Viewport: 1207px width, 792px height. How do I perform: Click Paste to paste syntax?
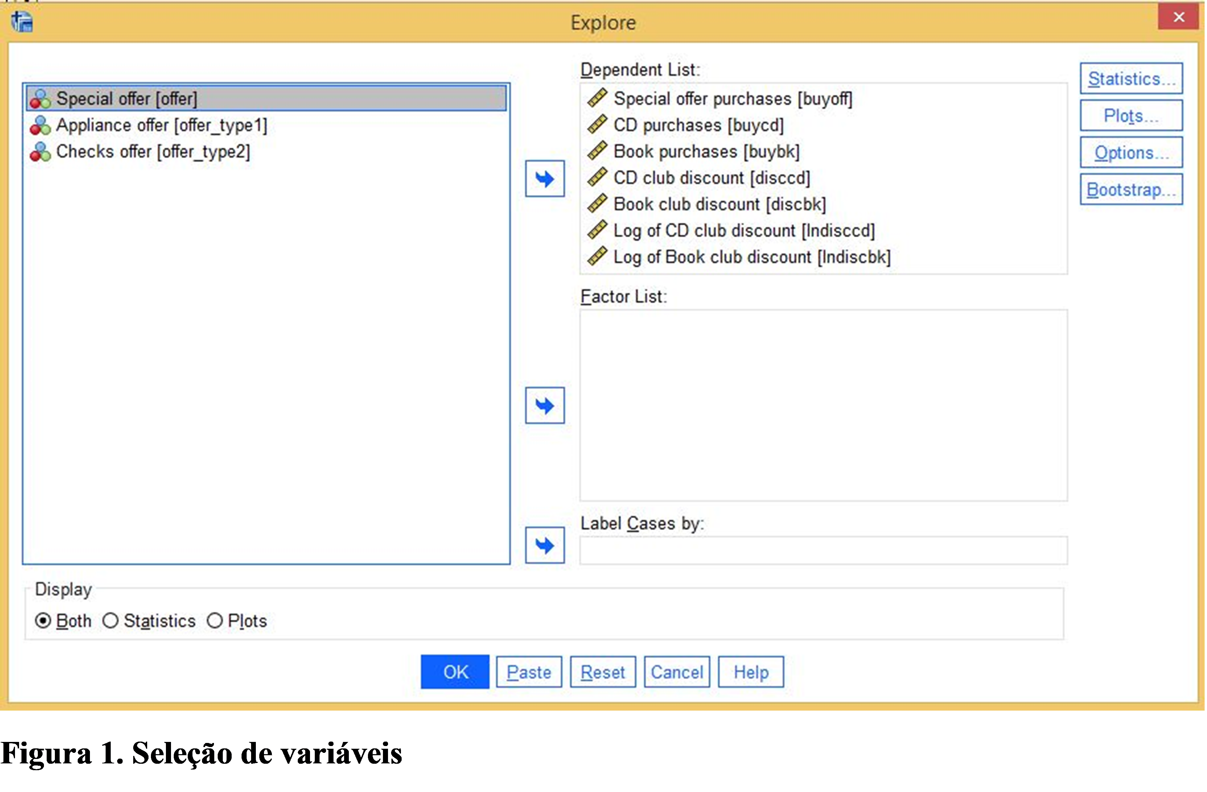(528, 672)
